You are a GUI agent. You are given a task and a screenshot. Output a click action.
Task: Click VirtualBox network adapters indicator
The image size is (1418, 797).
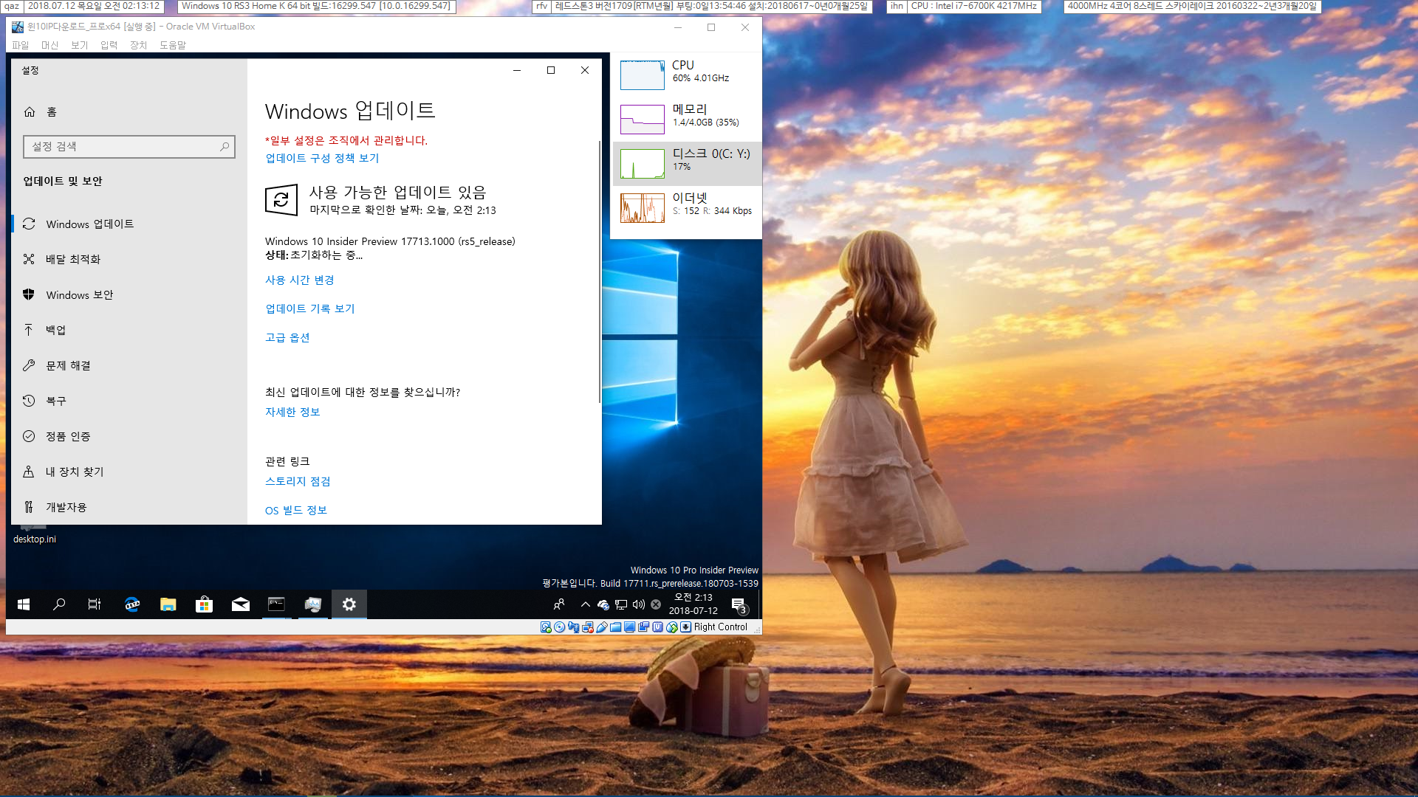588,627
